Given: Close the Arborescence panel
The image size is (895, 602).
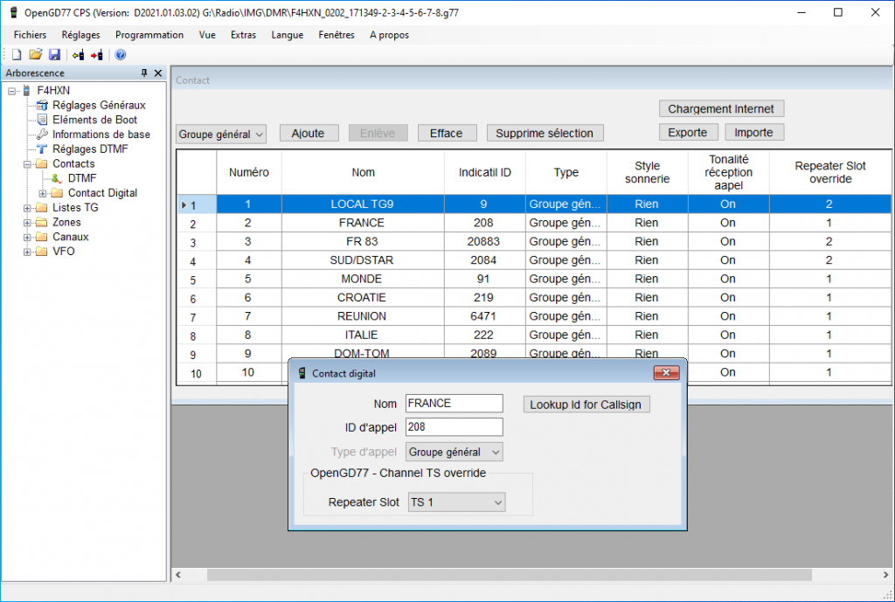Looking at the screenshot, I should [x=158, y=73].
